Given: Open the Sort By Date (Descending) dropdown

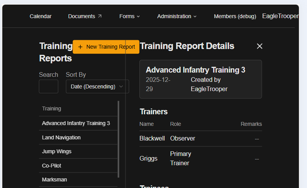Looking at the screenshot, I should click(97, 86).
